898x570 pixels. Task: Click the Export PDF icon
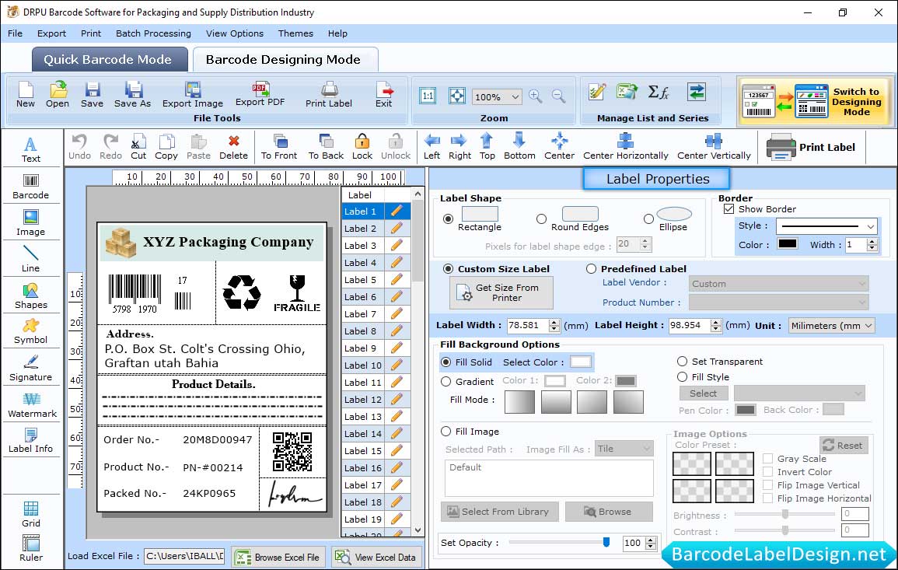click(260, 93)
